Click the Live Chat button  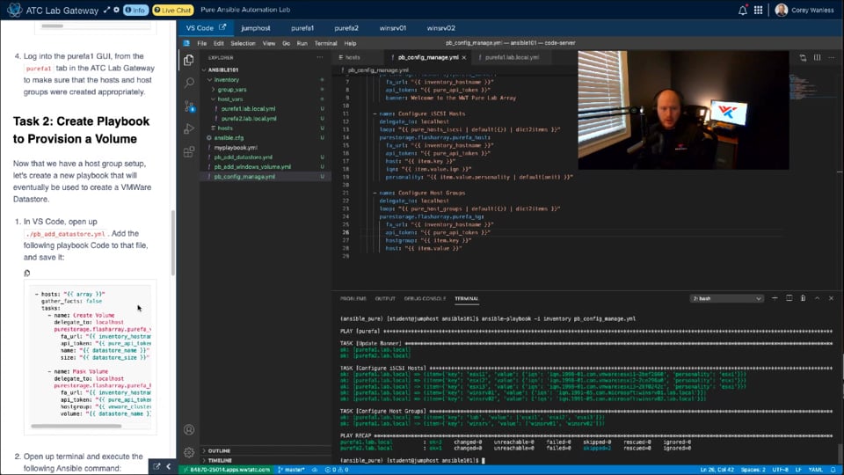click(173, 10)
